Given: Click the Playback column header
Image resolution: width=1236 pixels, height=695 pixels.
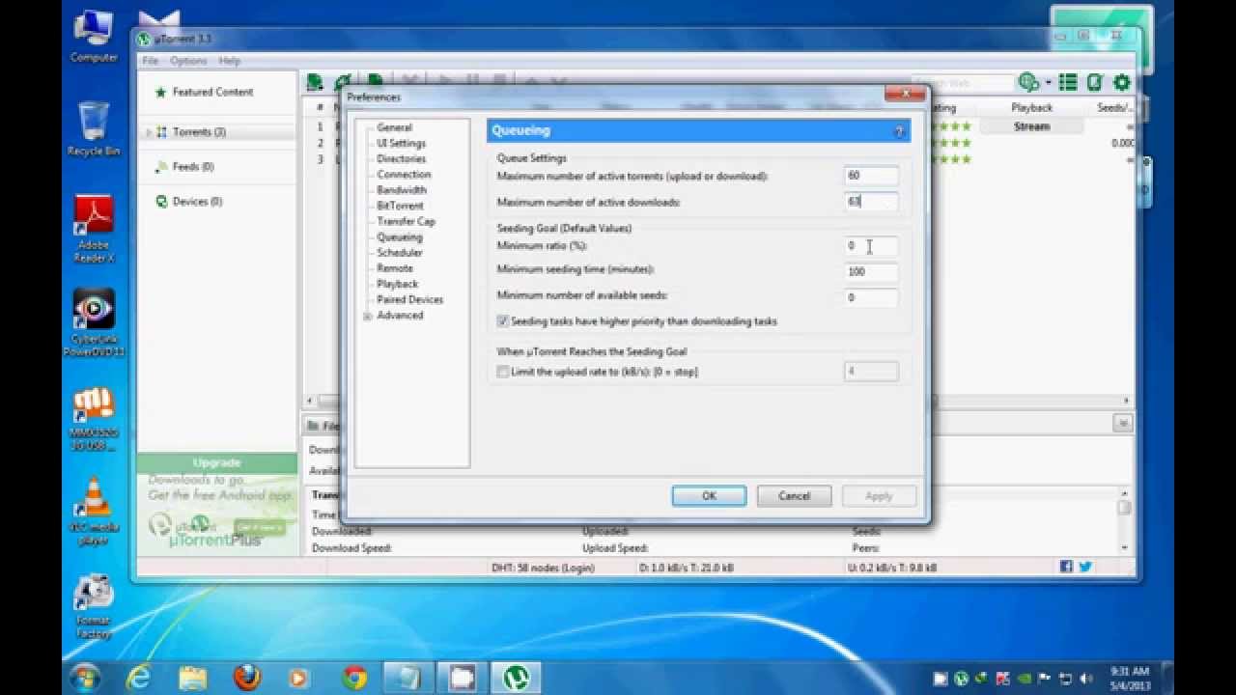Looking at the screenshot, I should pyautogui.click(x=1031, y=108).
